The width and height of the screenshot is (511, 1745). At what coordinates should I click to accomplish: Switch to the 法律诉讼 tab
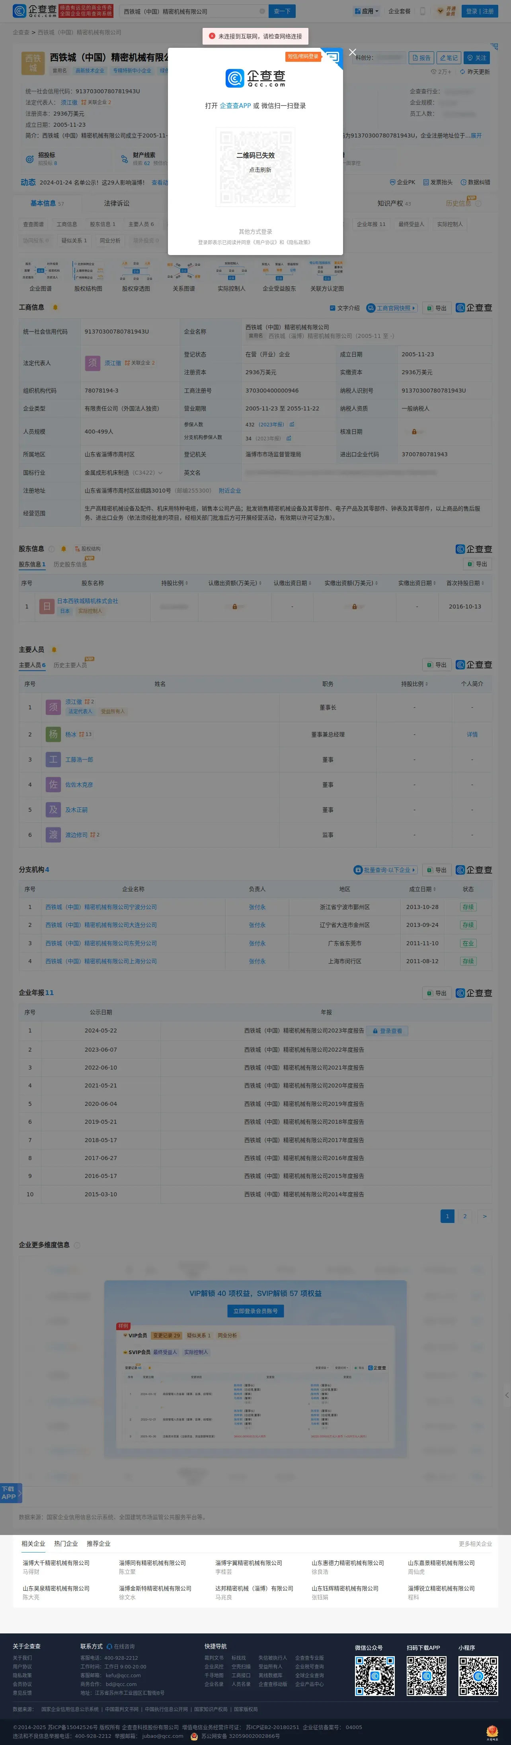click(x=117, y=203)
